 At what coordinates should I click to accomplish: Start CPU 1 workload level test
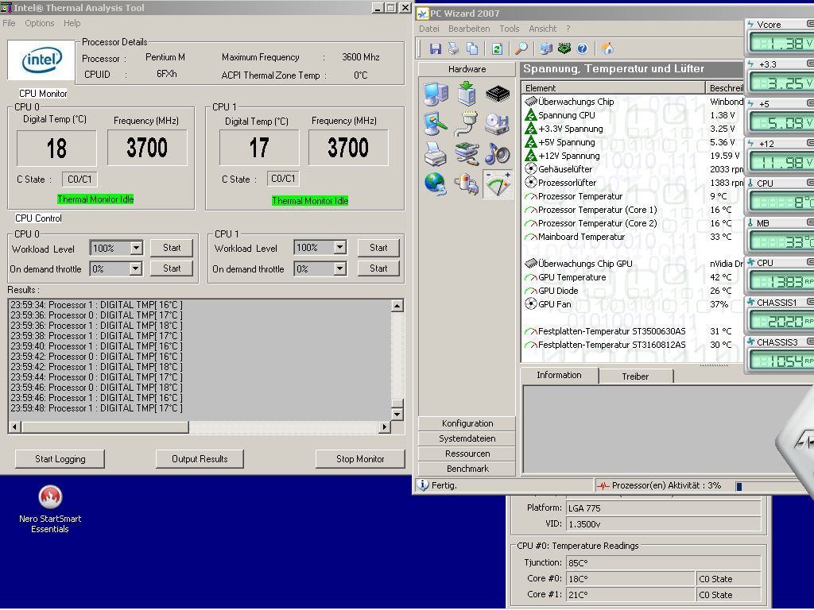378,248
